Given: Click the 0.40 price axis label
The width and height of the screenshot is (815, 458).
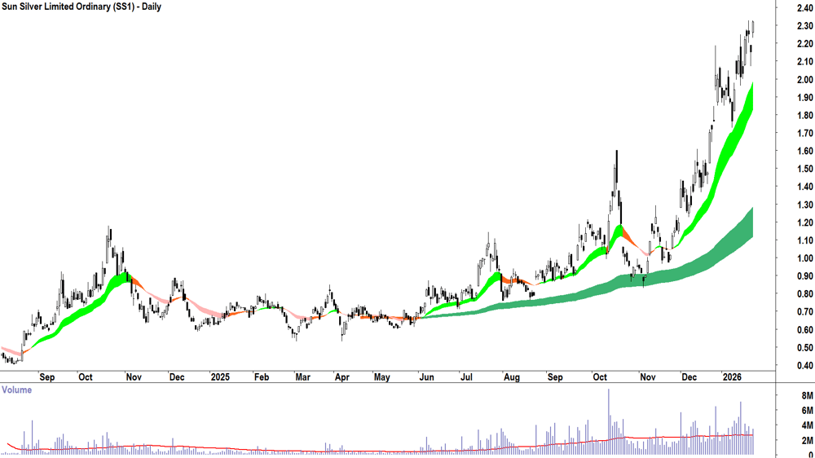Looking at the screenshot, I should coord(804,366).
